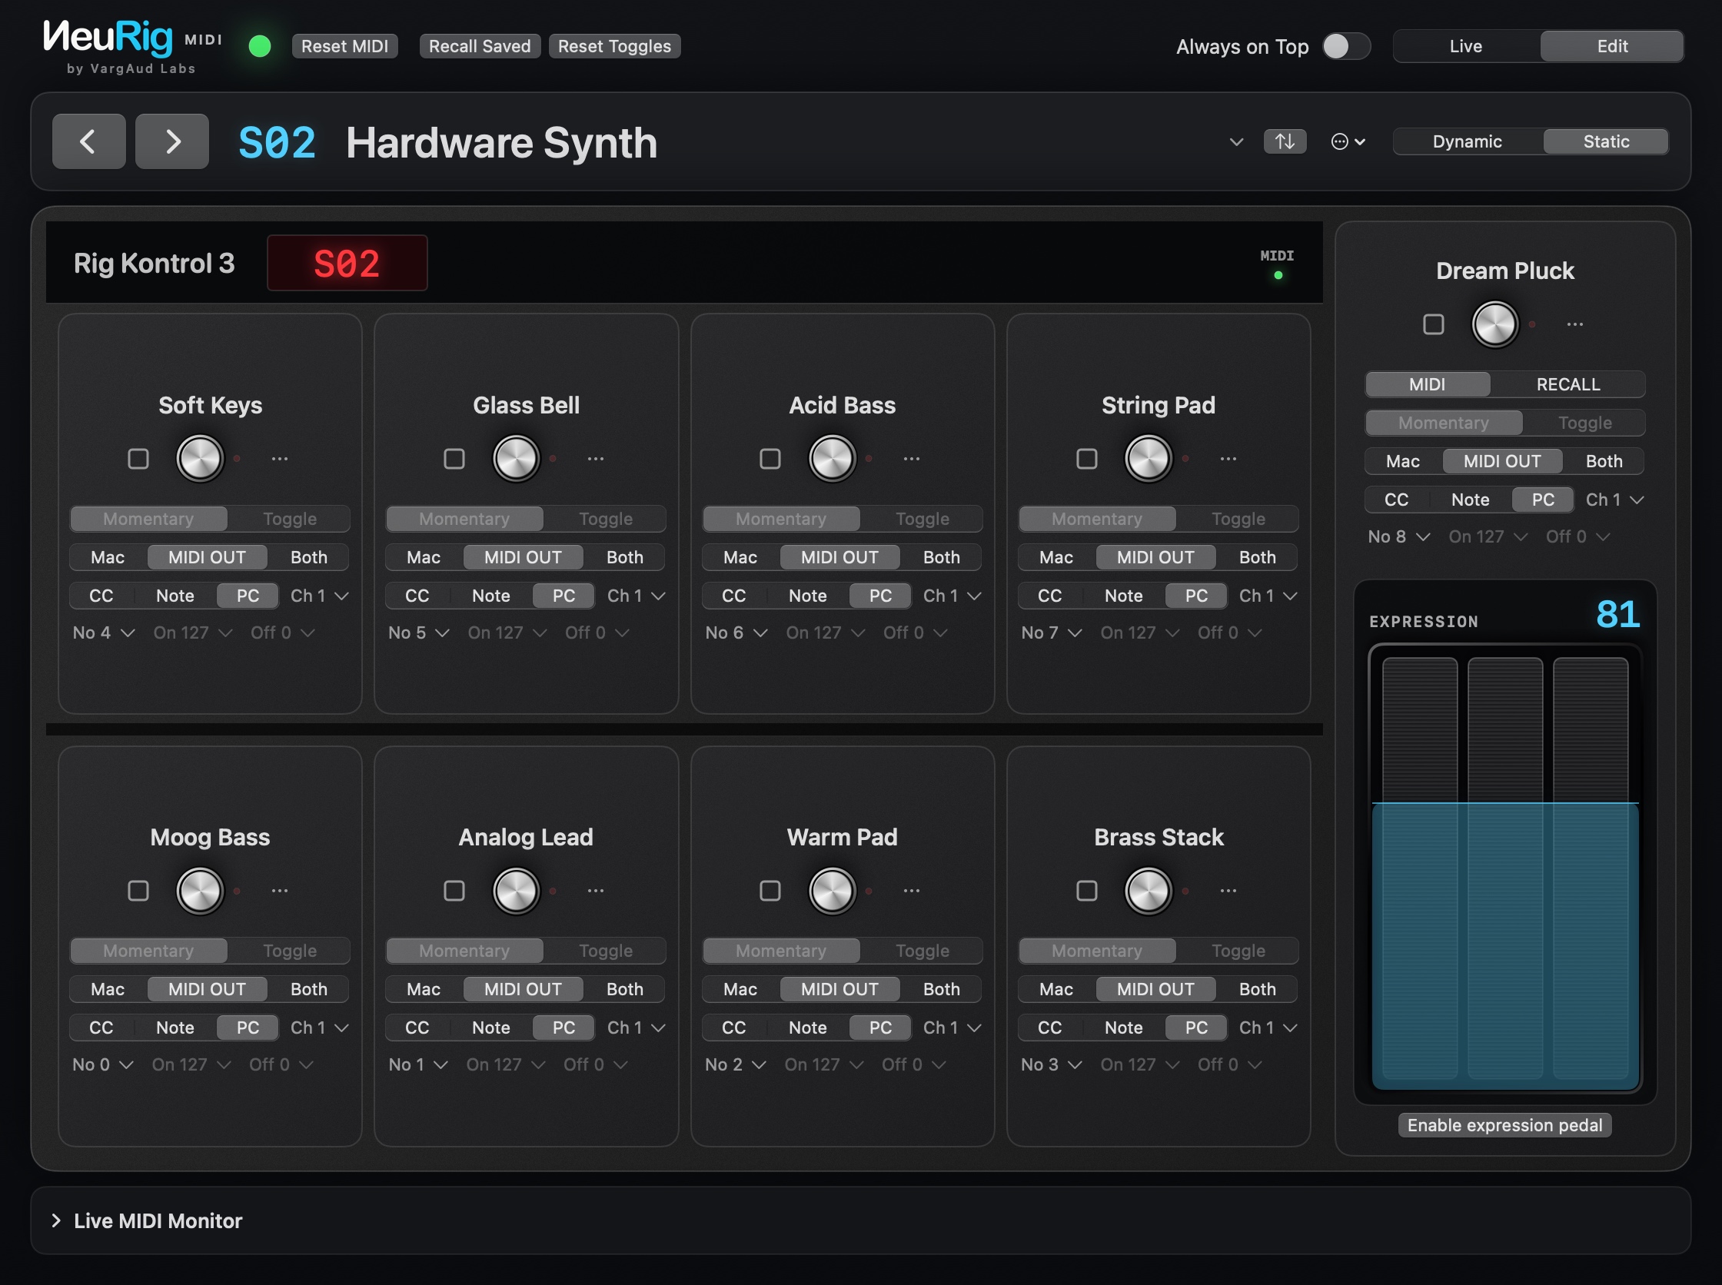1722x1285 pixels.
Task: Go to previous preset with left arrow
Action: (x=88, y=141)
